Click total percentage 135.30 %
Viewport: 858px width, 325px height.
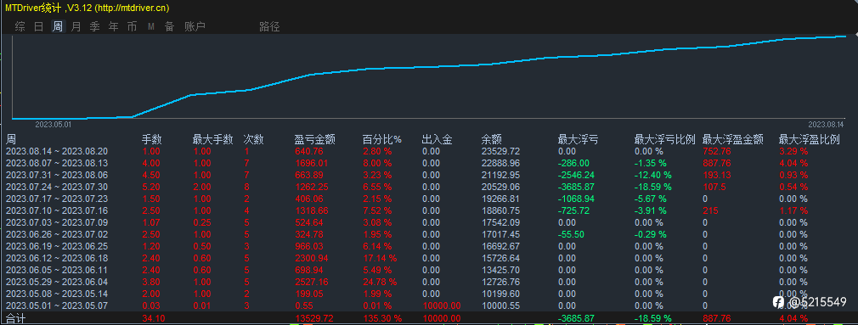(382, 318)
